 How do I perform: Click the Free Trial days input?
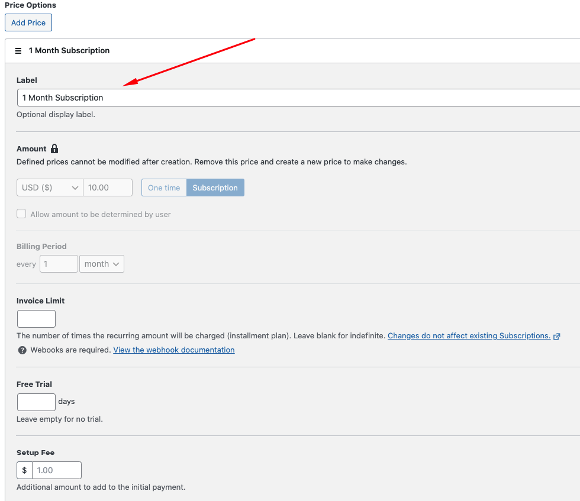click(36, 402)
